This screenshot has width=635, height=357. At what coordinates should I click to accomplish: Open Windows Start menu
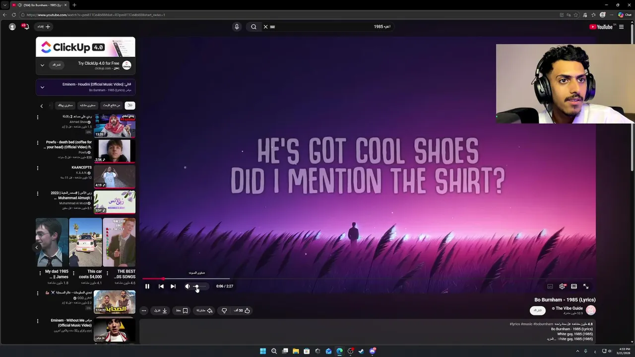coord(263,351)
